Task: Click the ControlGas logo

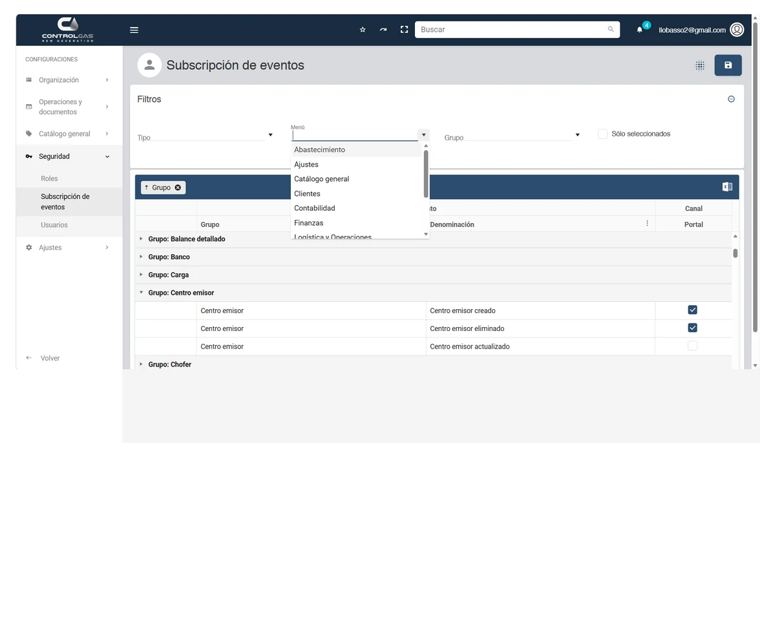Action: pos(68,30)
